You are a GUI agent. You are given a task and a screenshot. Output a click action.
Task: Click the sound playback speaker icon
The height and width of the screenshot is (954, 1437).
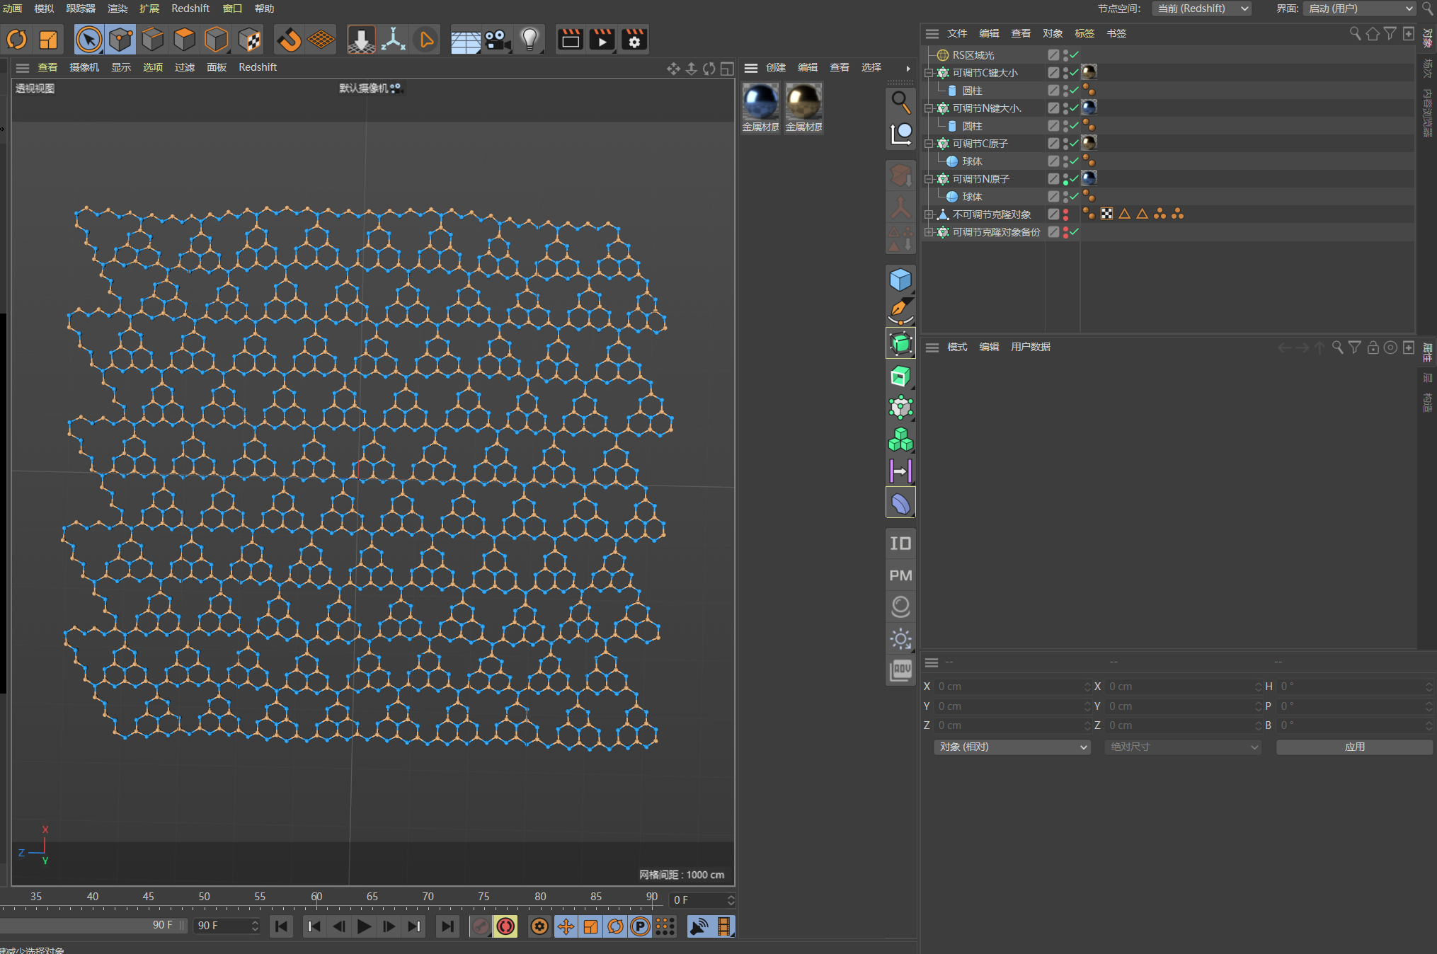(699, 926)
